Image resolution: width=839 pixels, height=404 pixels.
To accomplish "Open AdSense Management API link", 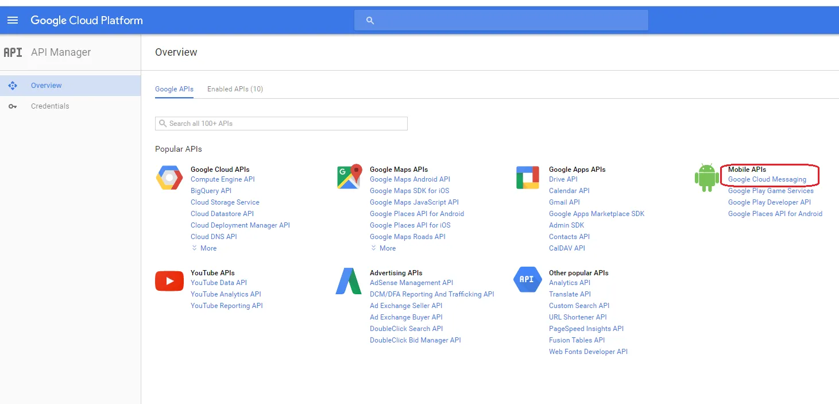I will (x=411, y=283).
